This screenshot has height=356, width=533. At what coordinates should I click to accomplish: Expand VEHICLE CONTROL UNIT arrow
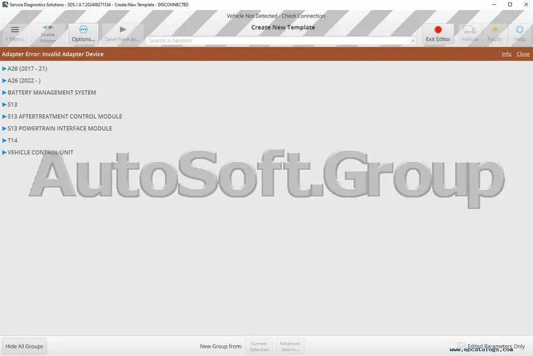coord(4,152)
